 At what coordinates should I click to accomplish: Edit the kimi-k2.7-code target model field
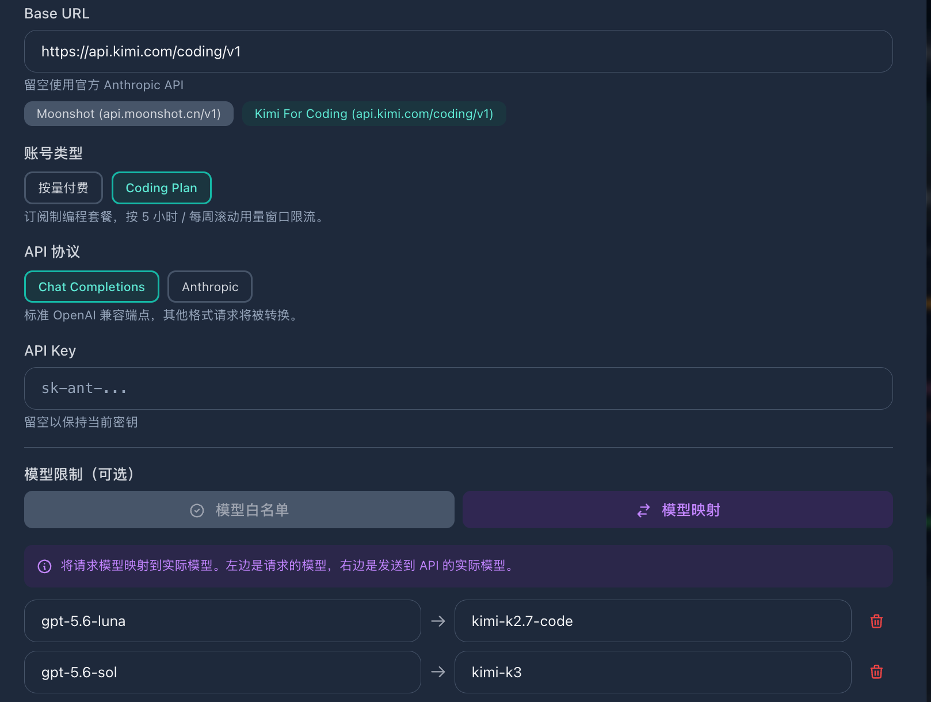653,621
